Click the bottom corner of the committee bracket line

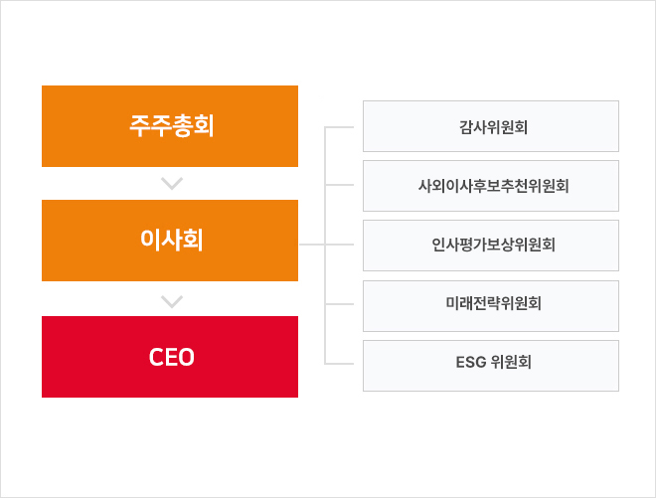pyautogui.click(x=326, y=364)
